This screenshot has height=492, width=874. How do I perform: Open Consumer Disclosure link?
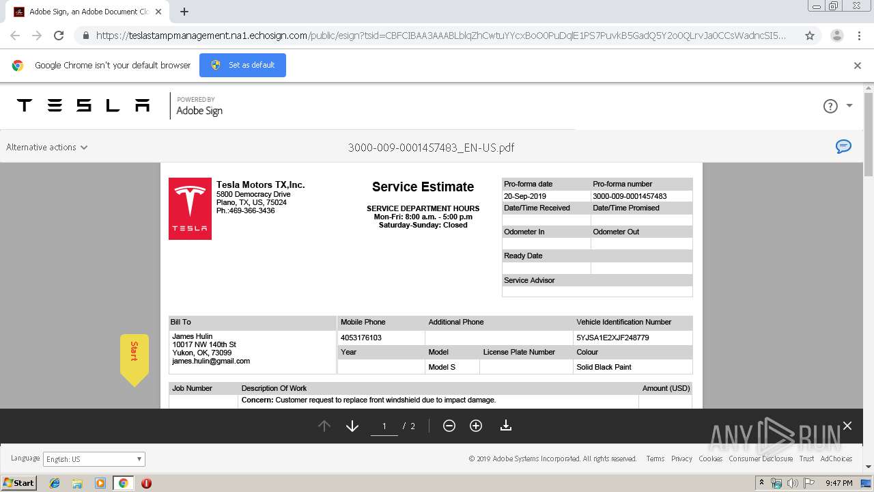[x=761, y=459]
